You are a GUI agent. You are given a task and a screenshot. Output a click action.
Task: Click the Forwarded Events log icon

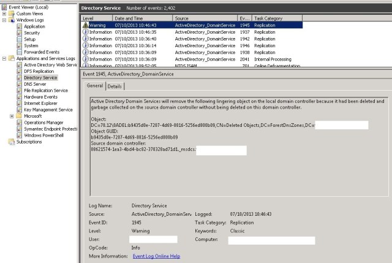click(x=19, y=52)
